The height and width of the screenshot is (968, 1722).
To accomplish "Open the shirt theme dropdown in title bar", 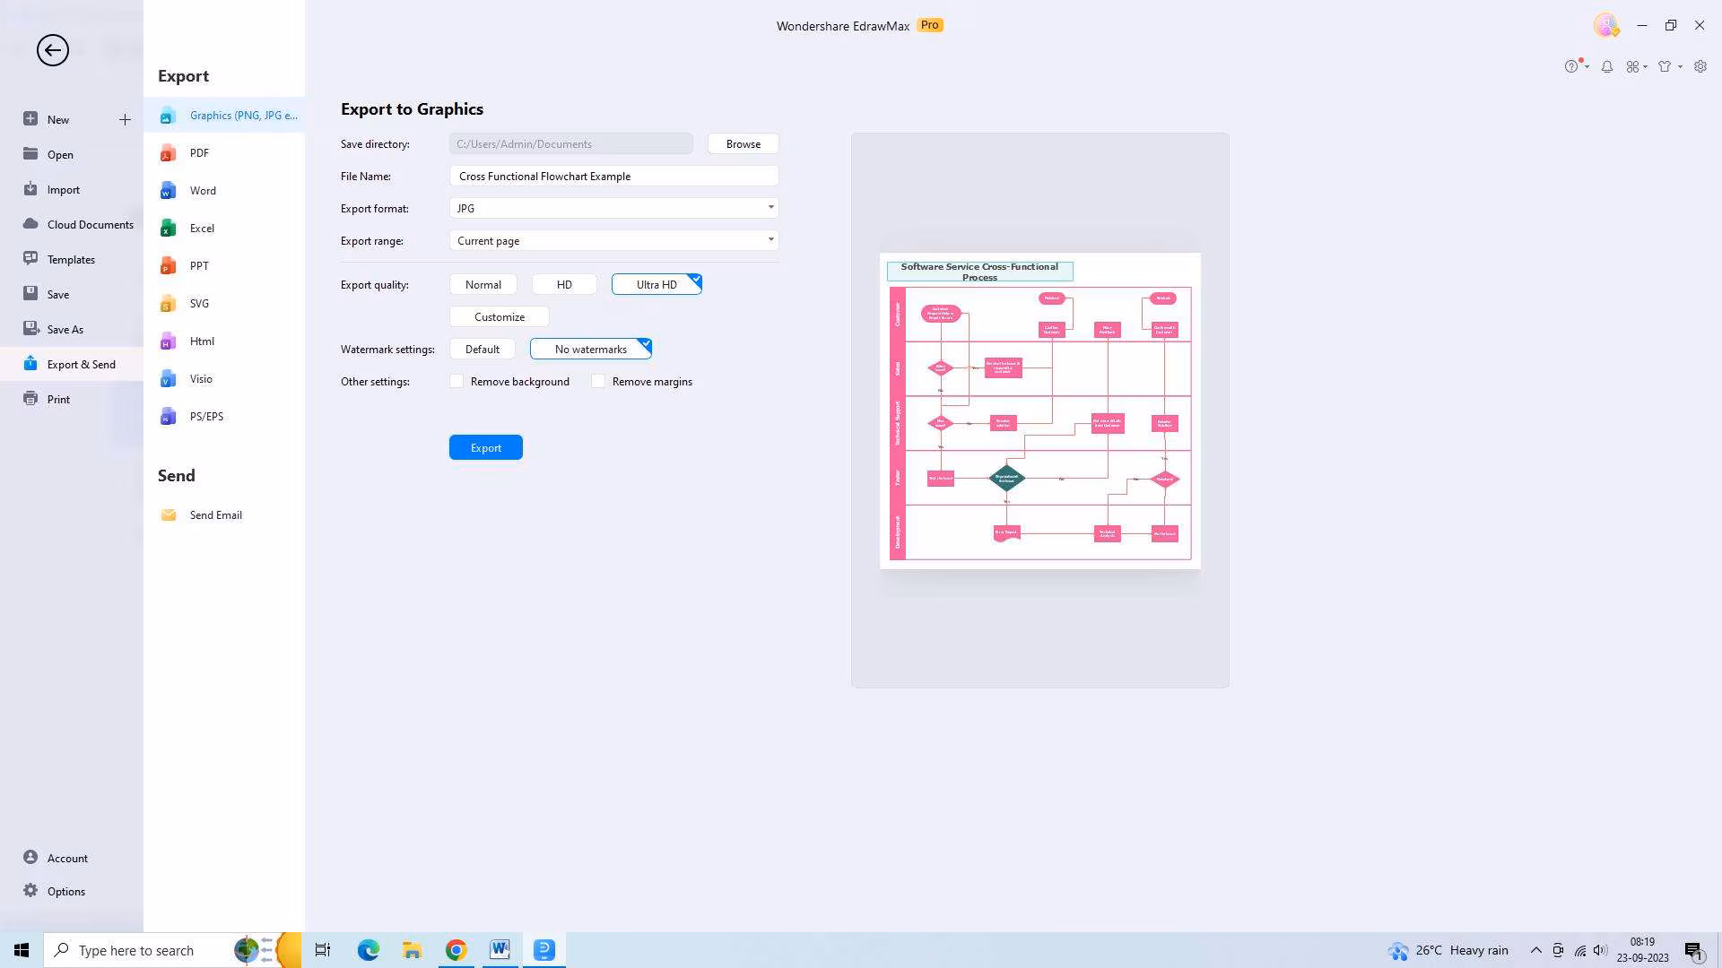I will (1668, 66).
